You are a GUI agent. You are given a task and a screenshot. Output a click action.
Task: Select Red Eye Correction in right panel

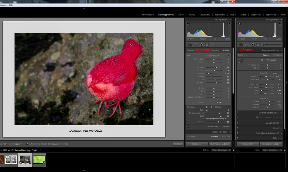[253, 45]
